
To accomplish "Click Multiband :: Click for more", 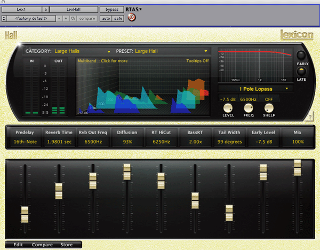I will (x=102, y=61).
